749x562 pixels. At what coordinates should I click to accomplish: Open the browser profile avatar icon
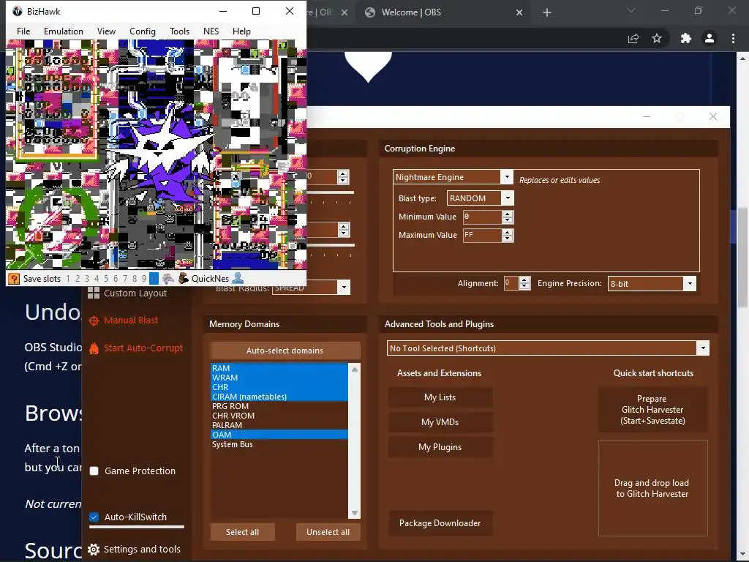(x=710, y=38)
